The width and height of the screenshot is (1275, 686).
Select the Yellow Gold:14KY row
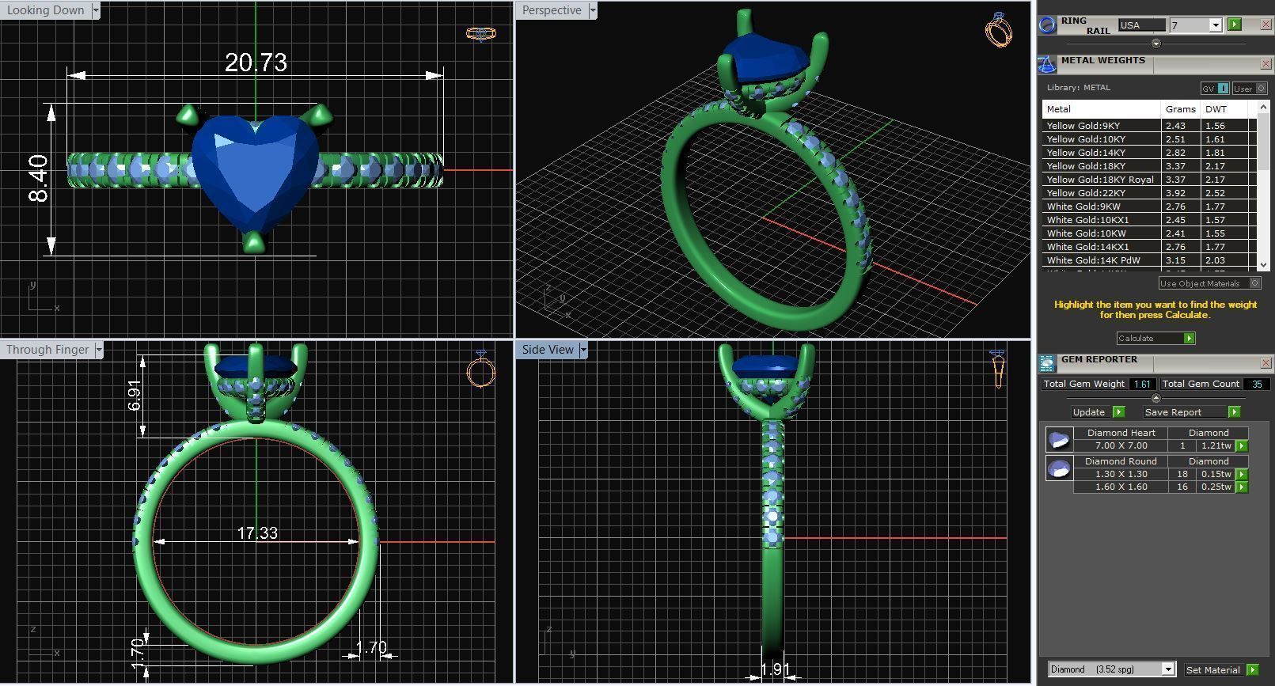[1149, 152]
